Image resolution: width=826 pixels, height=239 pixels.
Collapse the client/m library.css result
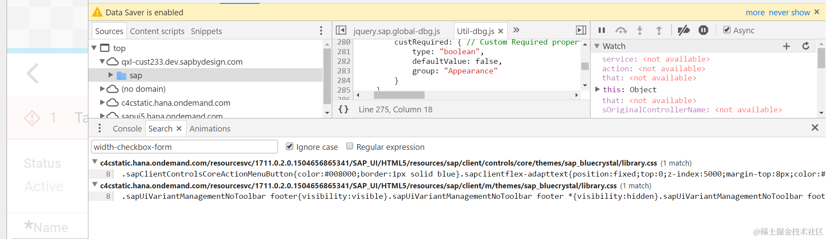[x=94, y=184]
